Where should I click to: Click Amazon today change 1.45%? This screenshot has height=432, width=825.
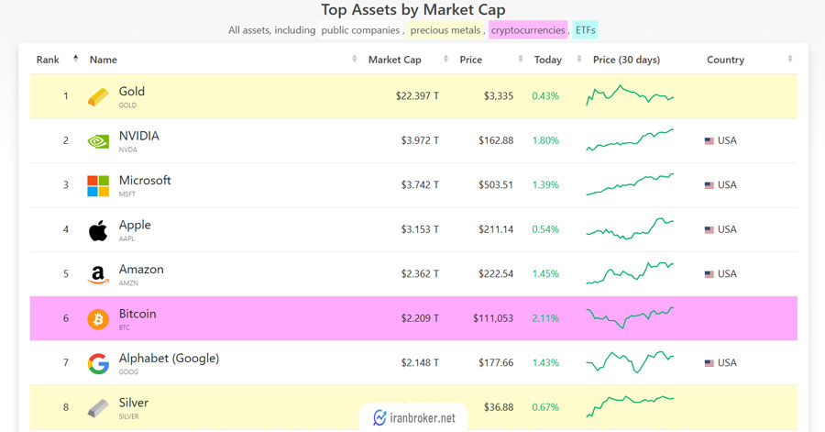tap(545, 273)
